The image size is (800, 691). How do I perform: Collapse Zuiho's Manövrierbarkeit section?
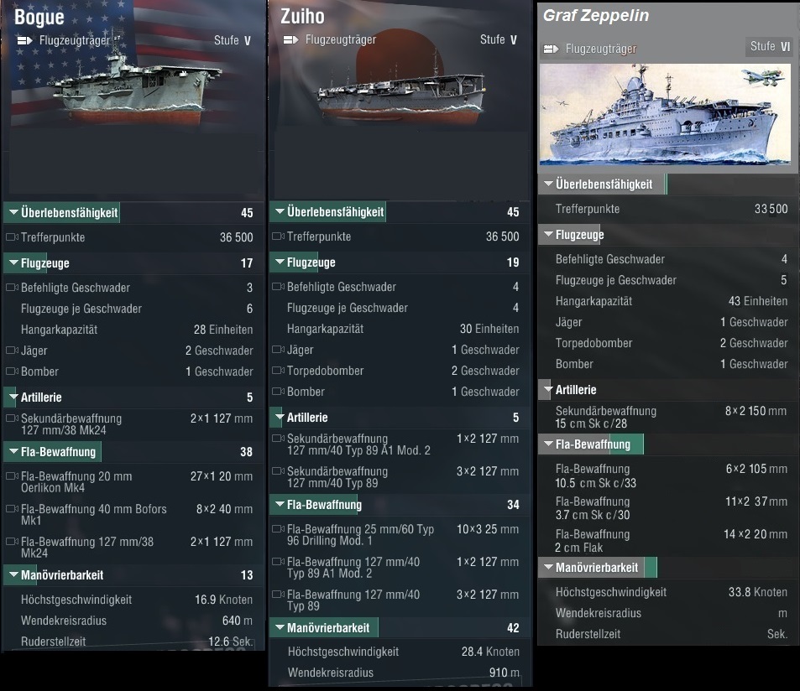[x=279, y=628]
